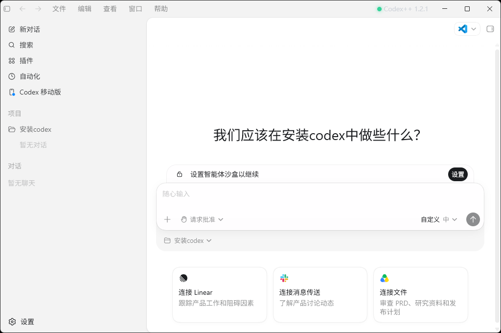501x333 pixels.
Task: Focus the 随心输入 message input
Action: (320, 194)
